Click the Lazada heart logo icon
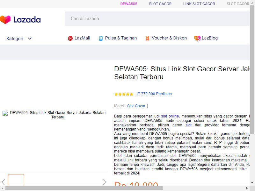 pyautogui.click(x=5, y=20)
